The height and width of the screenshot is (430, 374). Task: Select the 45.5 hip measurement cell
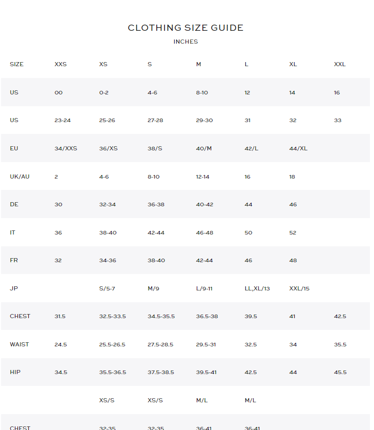coord(340,372)
